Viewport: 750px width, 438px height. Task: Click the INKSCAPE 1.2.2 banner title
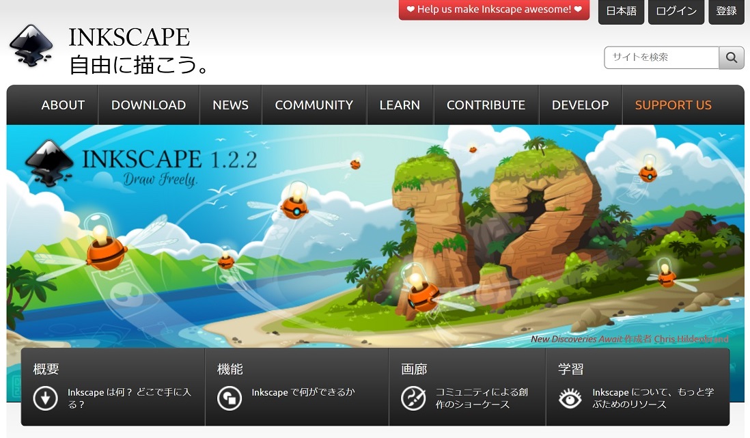[x=170, y=159]
